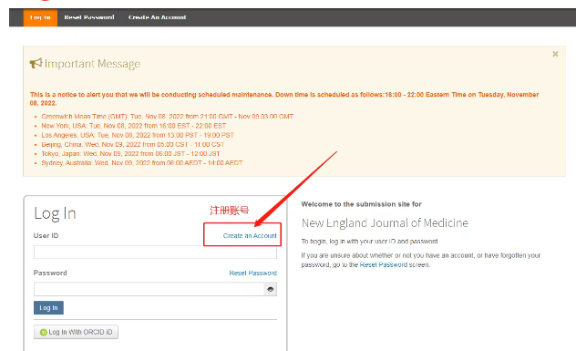The width and height of the screenshot is (576, 351).
Task: Select the Greenwich Mean Time maintenance line
Action: (167, 117)
